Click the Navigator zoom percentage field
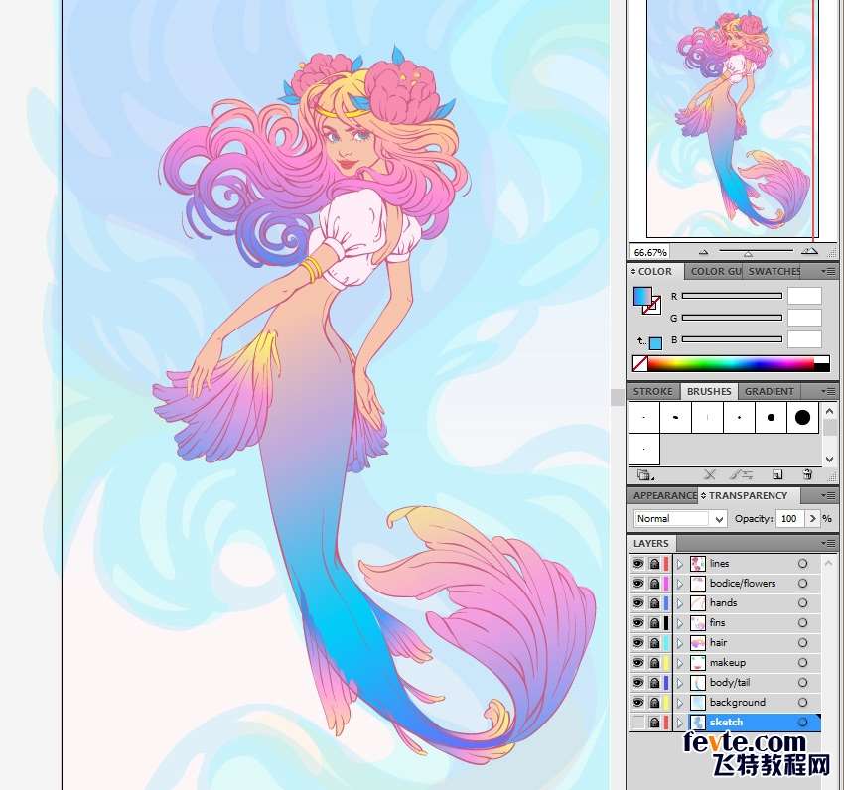This screenshot has height=790, width=844. tap(649, 252)
